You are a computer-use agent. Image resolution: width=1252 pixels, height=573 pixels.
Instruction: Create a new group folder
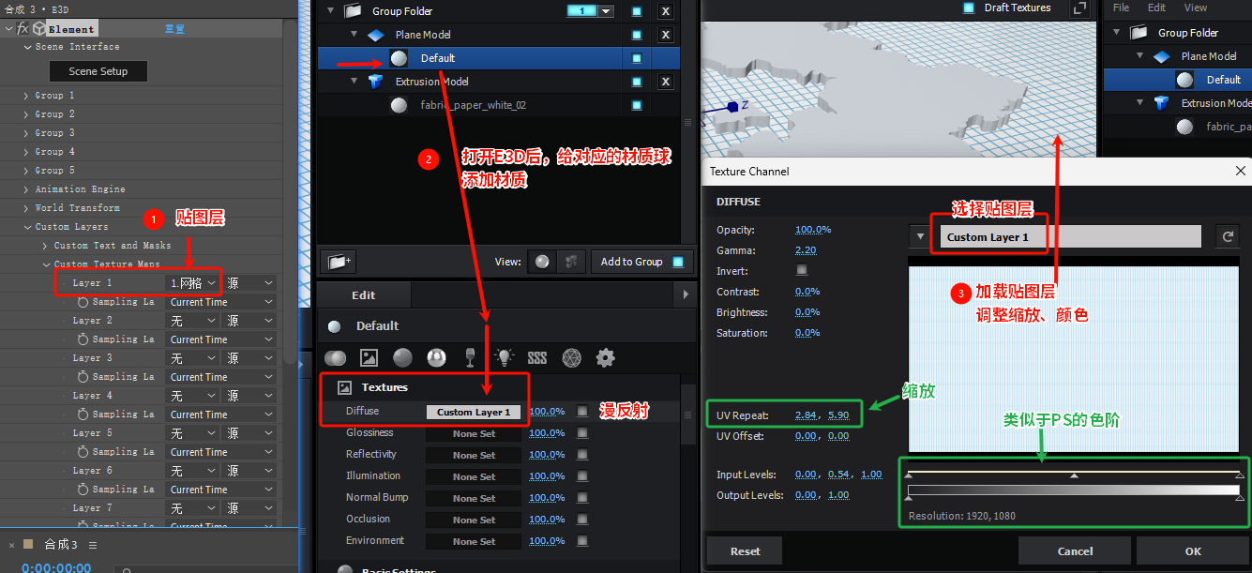coord(338,262)
